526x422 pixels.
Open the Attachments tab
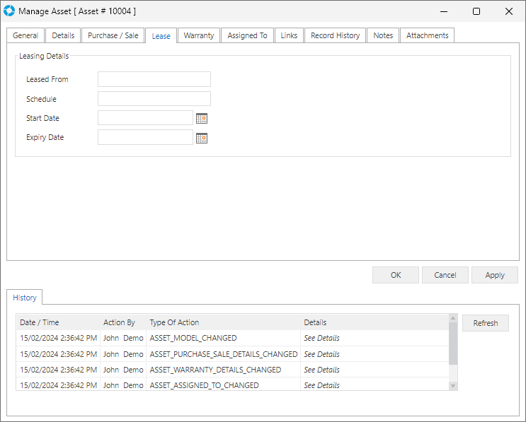427,35
